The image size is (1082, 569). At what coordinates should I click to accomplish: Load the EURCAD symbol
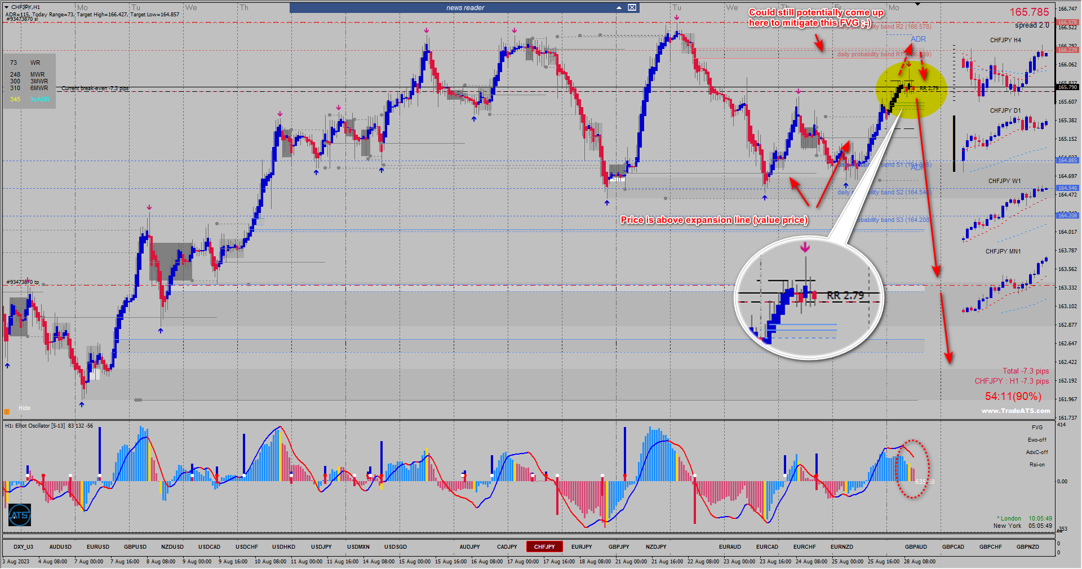[768, 547]
